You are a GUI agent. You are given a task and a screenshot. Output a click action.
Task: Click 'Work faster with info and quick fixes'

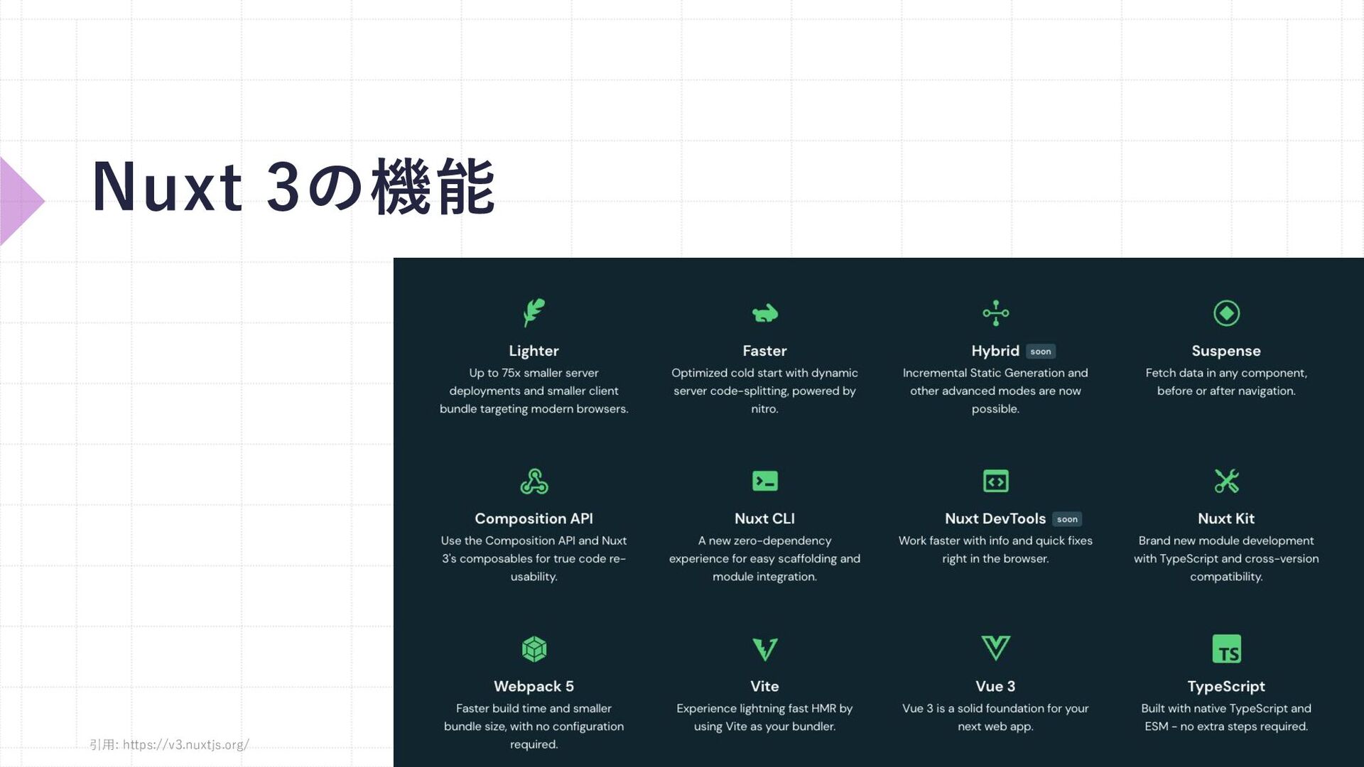pyautogui.click(x=995, y=550)
